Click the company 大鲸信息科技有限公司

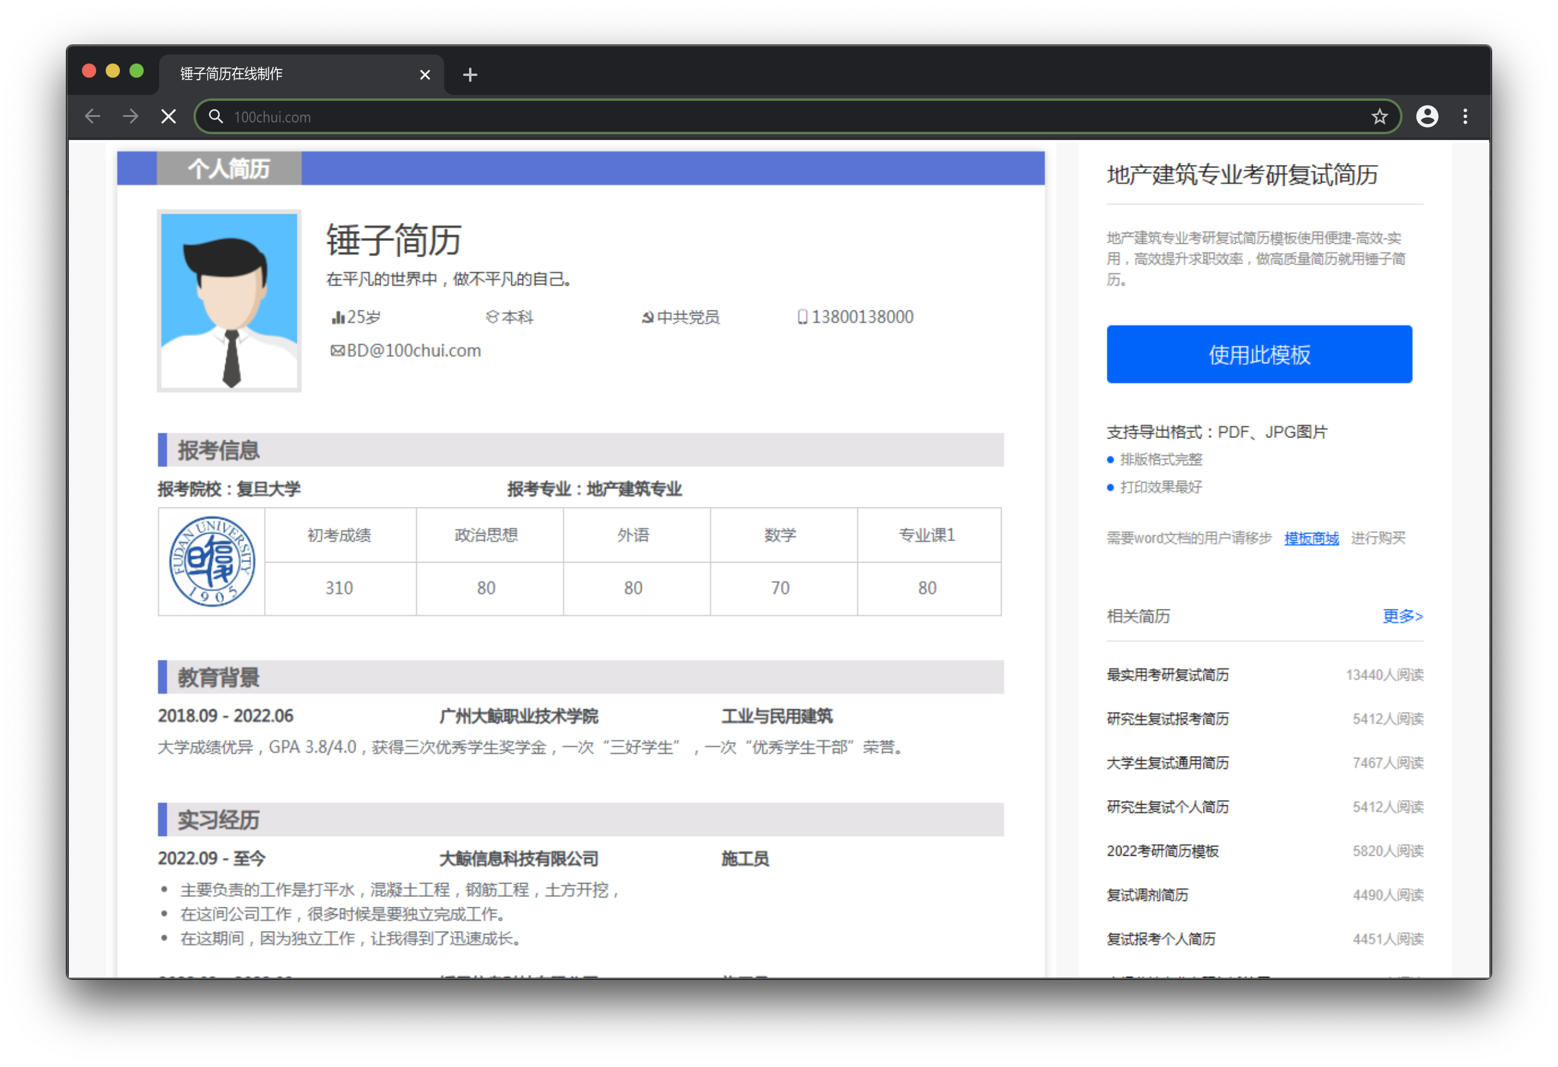[518, 859]
